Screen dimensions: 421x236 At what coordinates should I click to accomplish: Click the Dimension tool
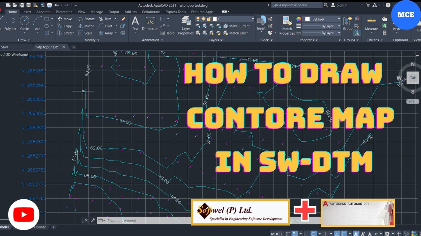[150, 24]
